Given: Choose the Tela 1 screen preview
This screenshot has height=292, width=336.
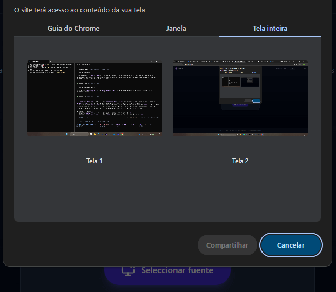Looking at the screenshot, I should (x=95, y=98).
